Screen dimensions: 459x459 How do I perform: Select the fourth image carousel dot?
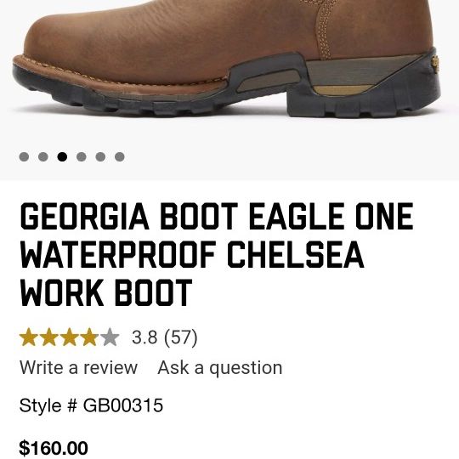coord(82,156)
